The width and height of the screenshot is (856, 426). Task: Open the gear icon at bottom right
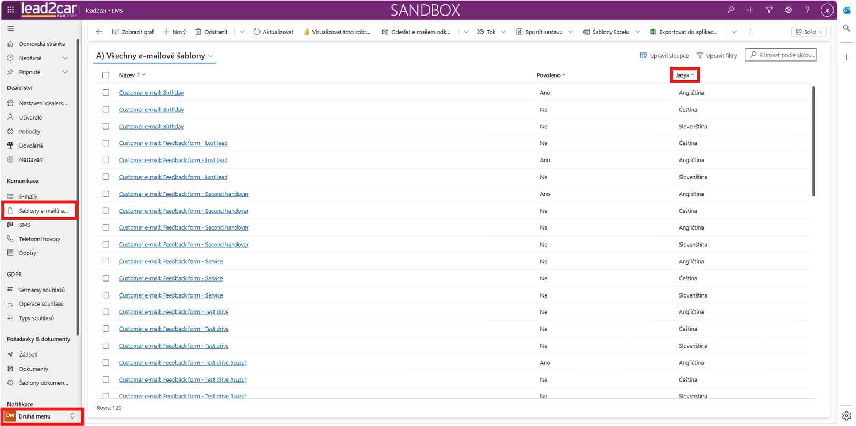tap(846, 415)
